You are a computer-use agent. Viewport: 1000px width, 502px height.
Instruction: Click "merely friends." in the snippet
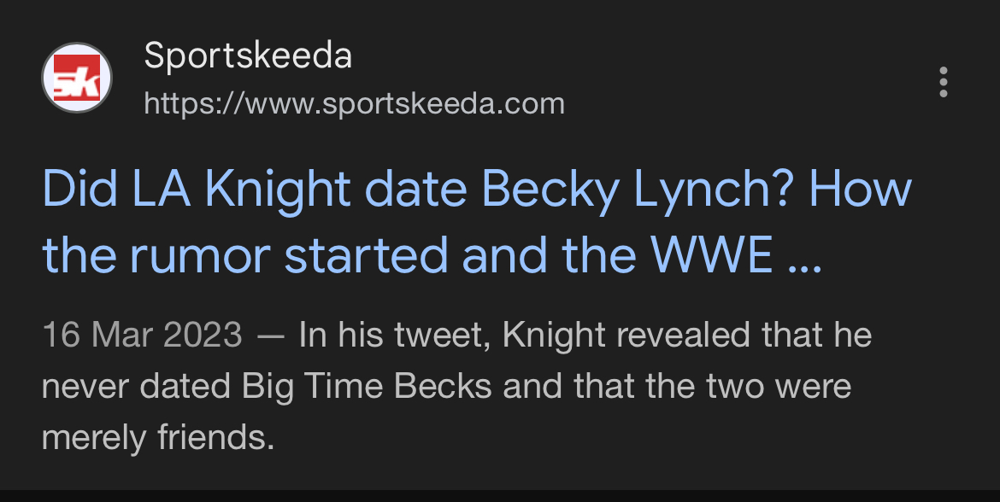pos(158,438)
